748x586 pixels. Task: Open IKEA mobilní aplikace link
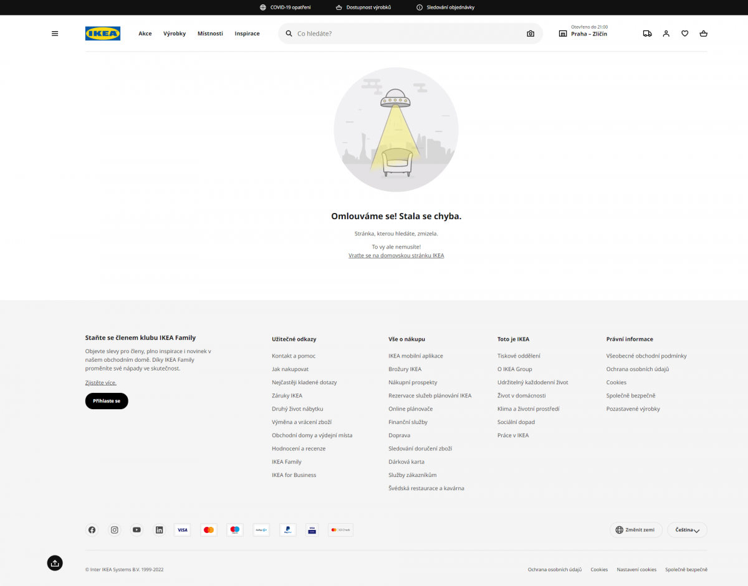click(416, 356)
